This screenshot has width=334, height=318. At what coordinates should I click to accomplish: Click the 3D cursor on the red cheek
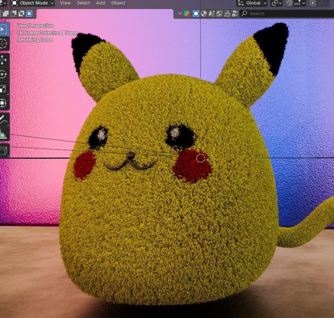click(200, 158)
